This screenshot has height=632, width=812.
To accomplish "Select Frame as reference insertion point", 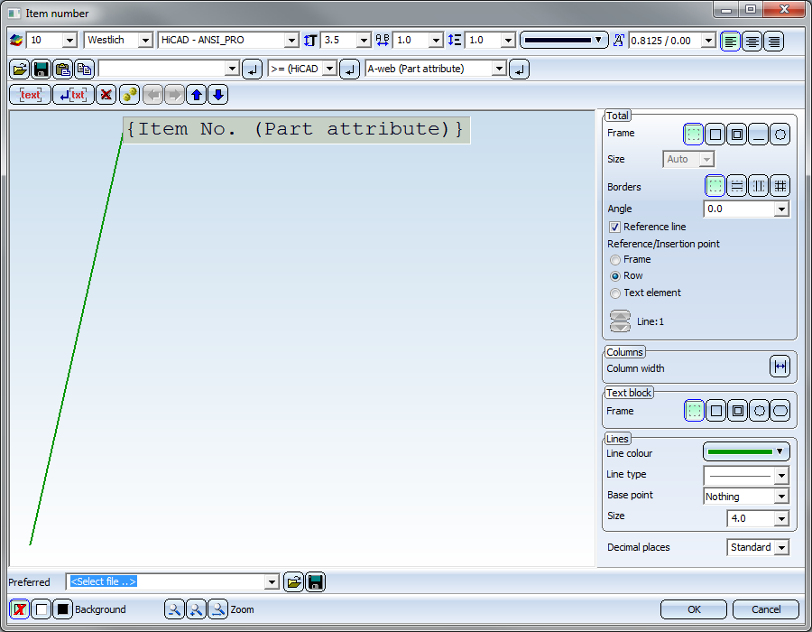I will click(x=615, y=260).
